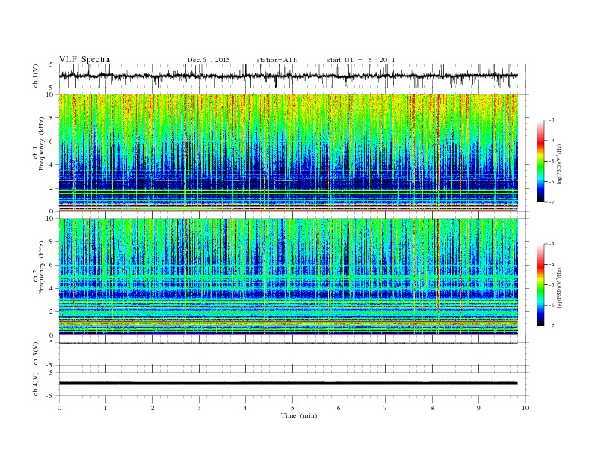Click the time axis tick label "5"
The height and width of the screenshot is (458, 592).
(292, 408)
